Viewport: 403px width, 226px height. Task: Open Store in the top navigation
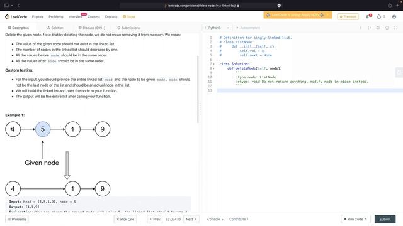(129, 17)
